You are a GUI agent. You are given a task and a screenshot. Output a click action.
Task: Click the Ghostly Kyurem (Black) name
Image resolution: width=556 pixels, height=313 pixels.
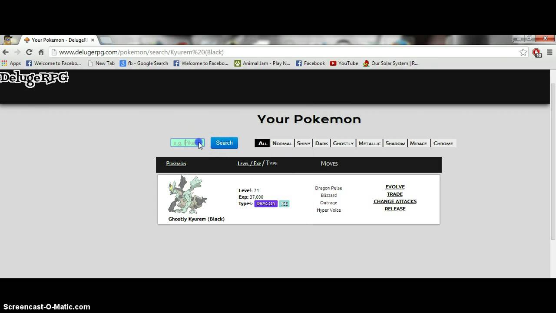(196, 219)
